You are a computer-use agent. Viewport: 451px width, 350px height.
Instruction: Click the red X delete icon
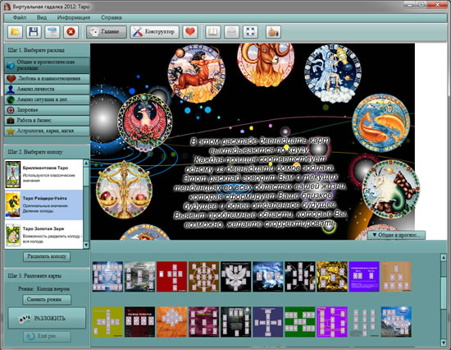pyautogui.click(x=71, y=32)
